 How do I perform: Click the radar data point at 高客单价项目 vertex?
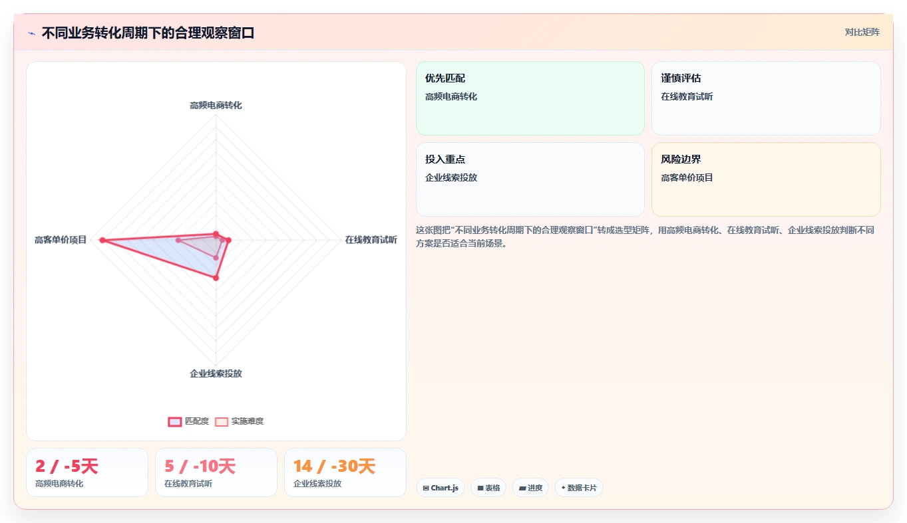[102, 240]
